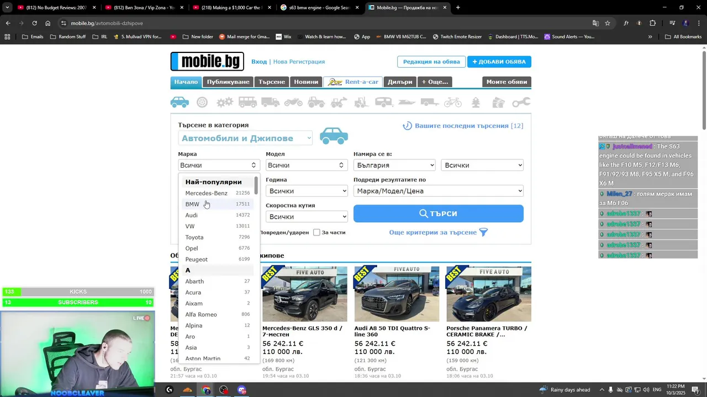Open the Модел dropdown

coord(306,165)
